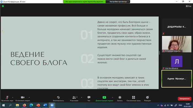Unmute the microphone in the toolbar
The image size is (193, 108).
click(x=7, y=98)
